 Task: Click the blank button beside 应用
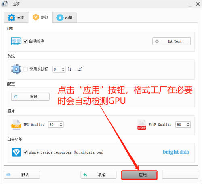pyautogui.click(x=180, y=175)
